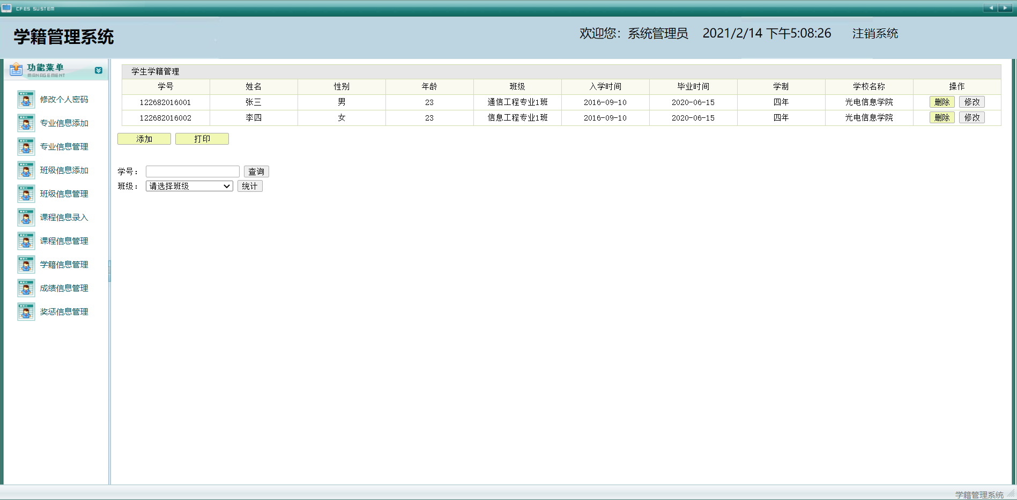Open 课程信息管理 menu item
This screenshot has height=500, width=1017.
(x=64, y=241)
